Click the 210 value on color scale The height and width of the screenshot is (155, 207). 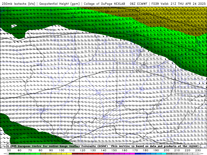[x=177, y=150]
